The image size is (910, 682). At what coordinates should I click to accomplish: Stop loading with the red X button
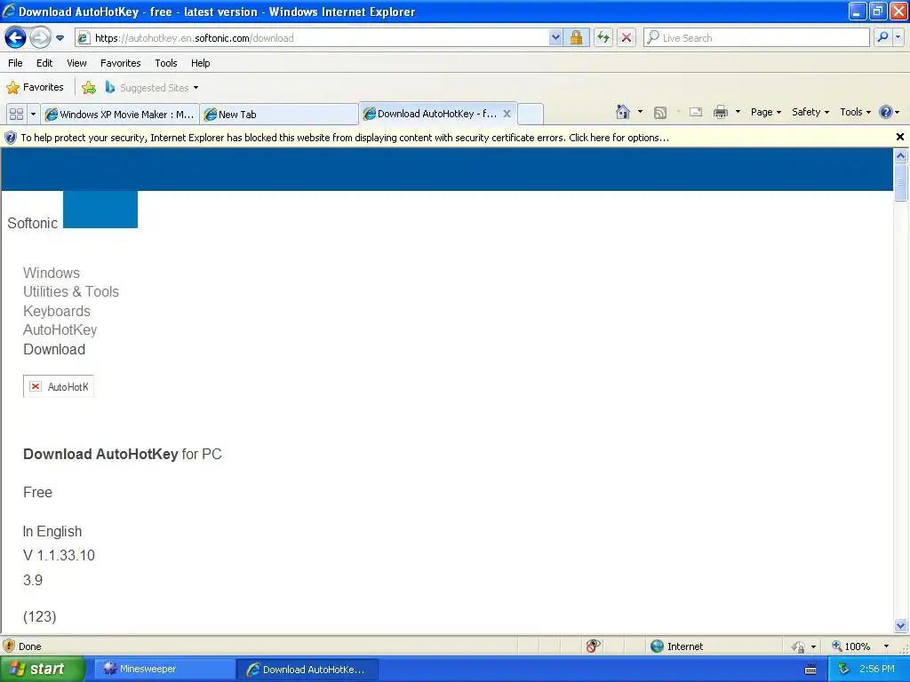tap(627, 38)
